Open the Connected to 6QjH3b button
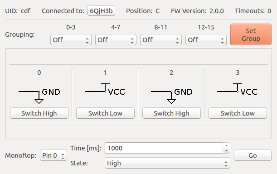The image size is (277, 174). pos(101,11)
